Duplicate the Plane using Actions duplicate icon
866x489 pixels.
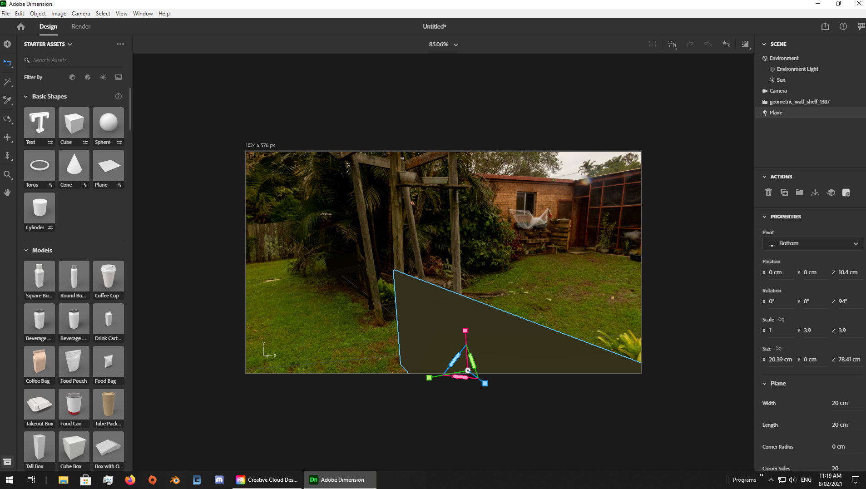tap(784, 193)
